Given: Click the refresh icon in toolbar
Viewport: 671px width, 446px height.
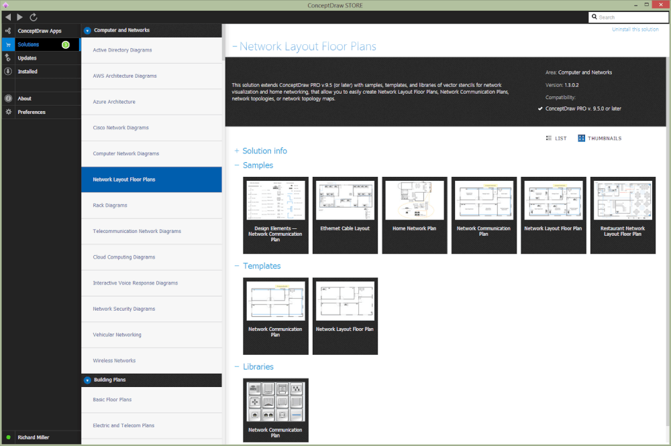Looking at the screenshot, I should pyautogui.click(x=34, y=17).
